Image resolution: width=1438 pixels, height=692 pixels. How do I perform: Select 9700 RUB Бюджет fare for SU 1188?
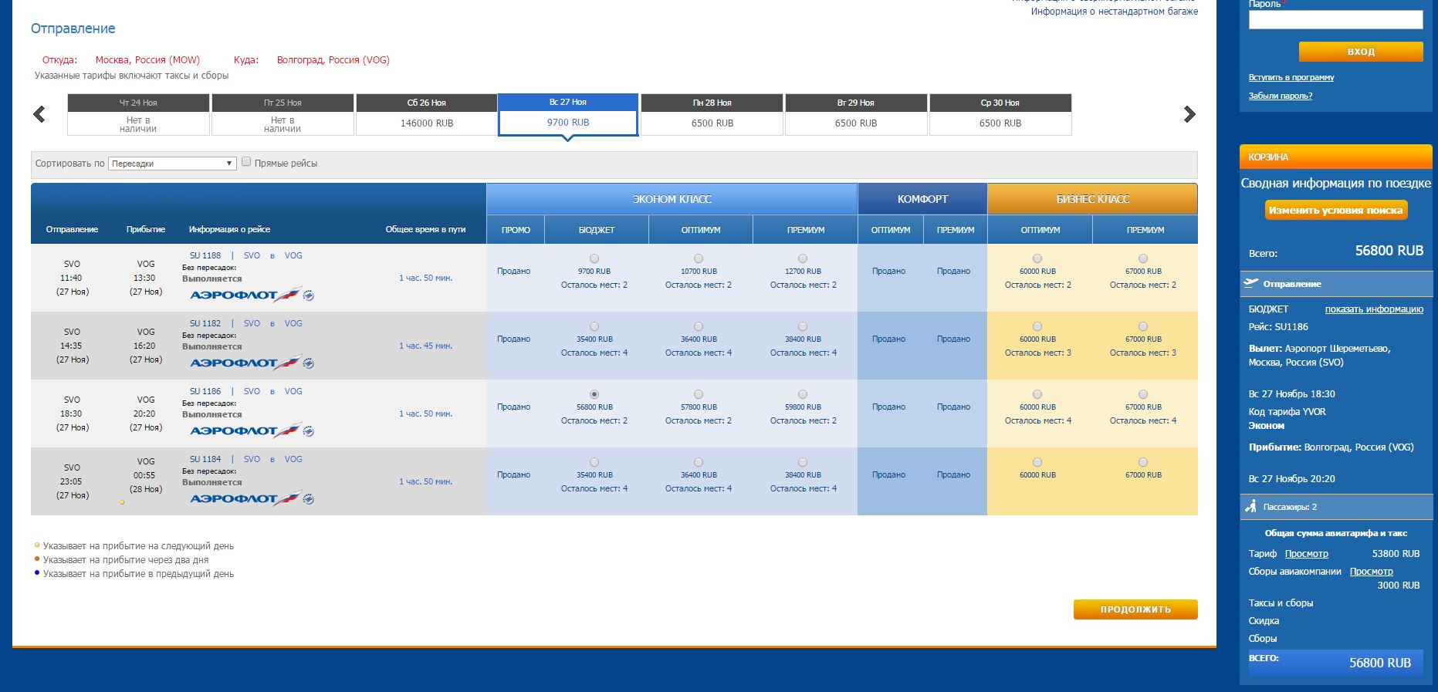pyautogui.click(x=594, y=258)
